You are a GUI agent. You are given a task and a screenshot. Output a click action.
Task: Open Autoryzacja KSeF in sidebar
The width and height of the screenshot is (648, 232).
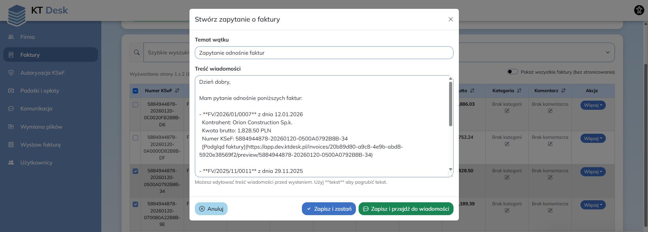(x=42, y=73)
